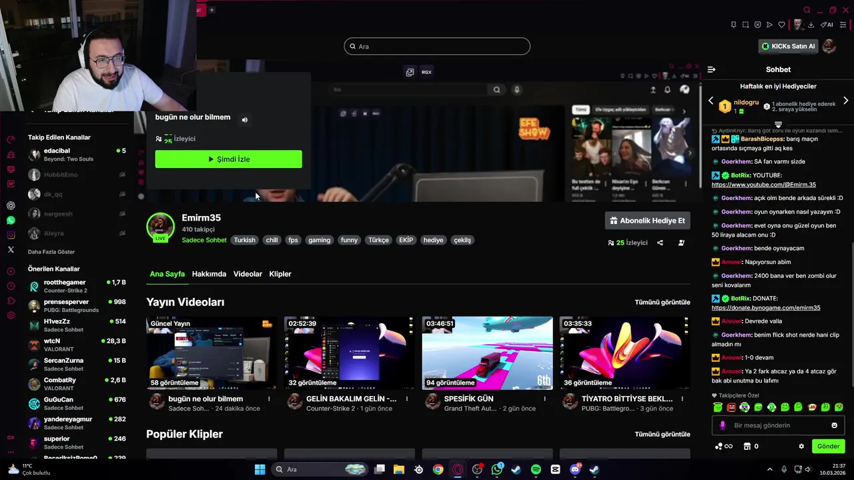Viewport: 854px width, 480px height.
Task: Click the Kick user avatar near KICKs button
Action: point(829,46)
